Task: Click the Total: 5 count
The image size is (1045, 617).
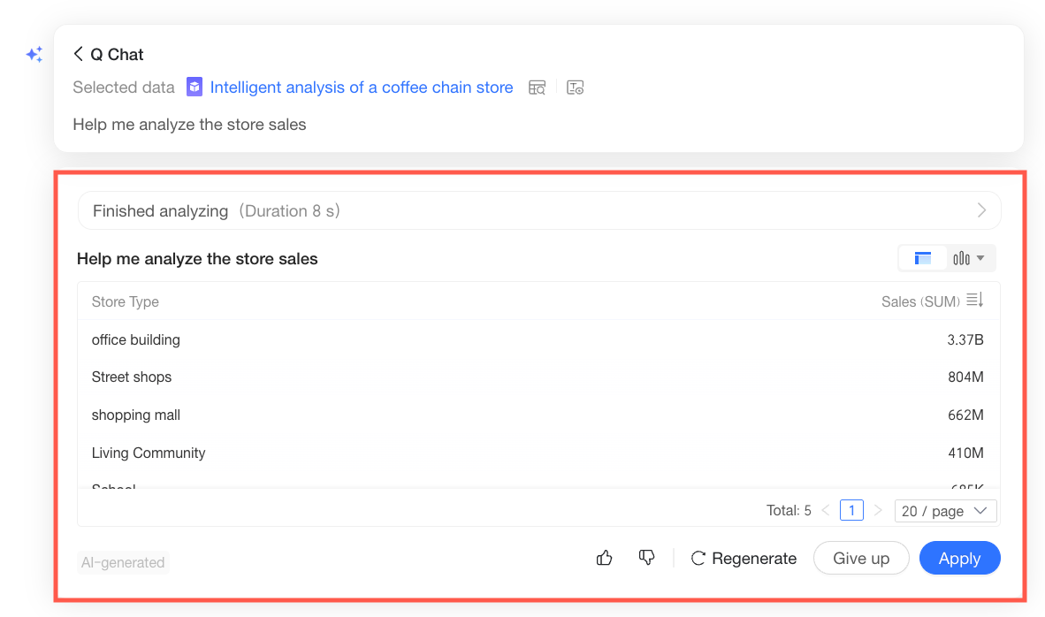Action: [x=789, y=510]
